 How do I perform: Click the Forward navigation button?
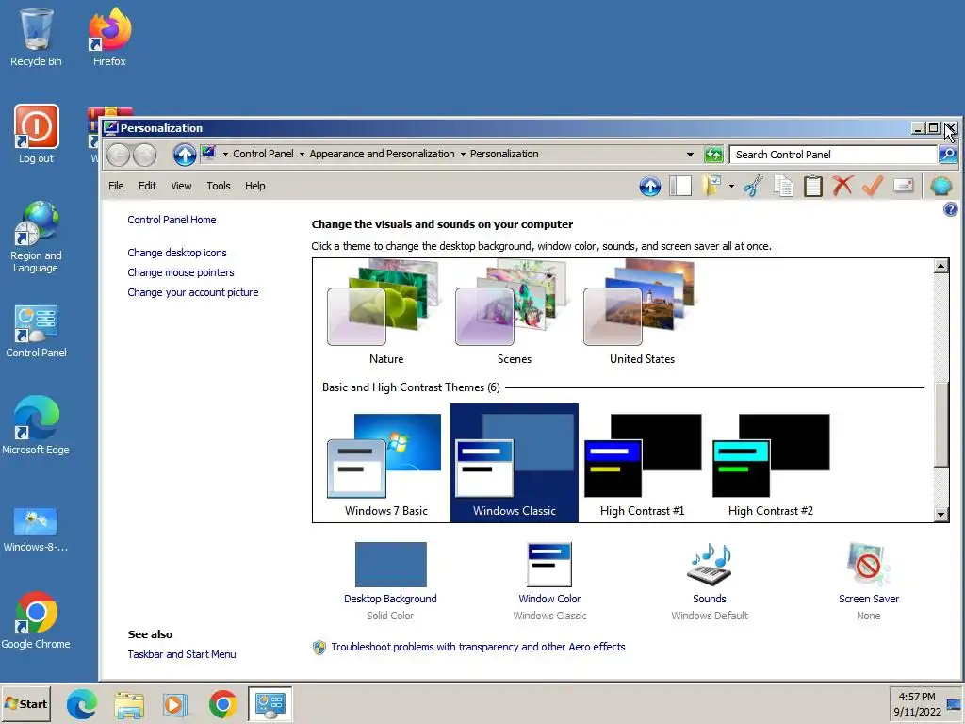(144, 155)
